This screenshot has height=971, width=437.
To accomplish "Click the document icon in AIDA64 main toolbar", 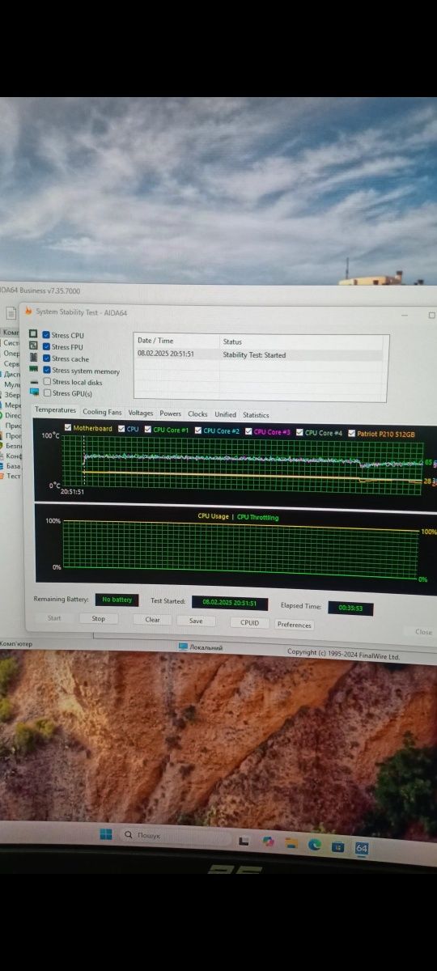I will click(11, 312).
